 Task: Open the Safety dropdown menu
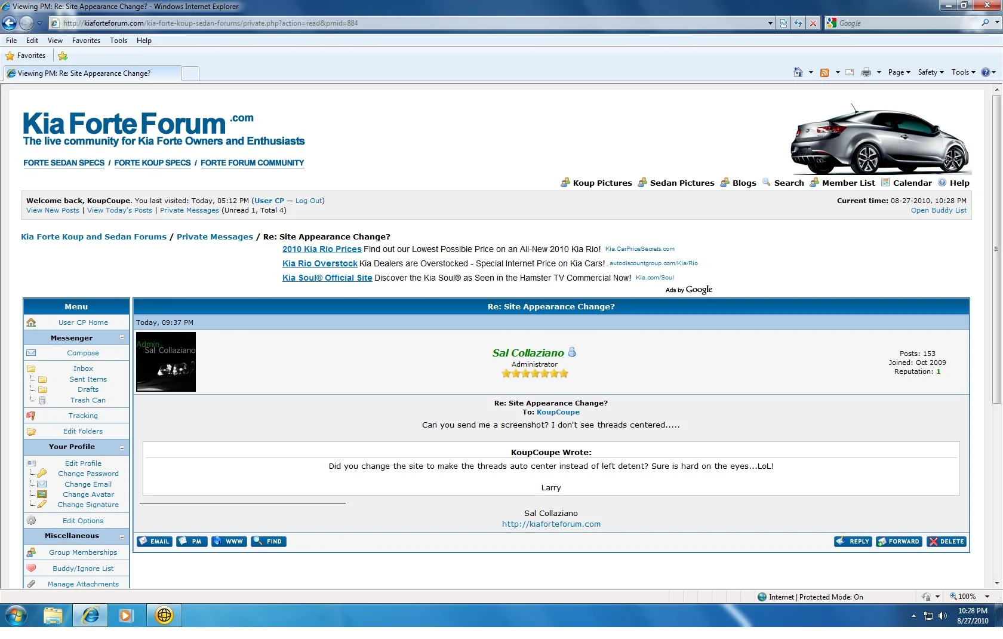[930, 72]
